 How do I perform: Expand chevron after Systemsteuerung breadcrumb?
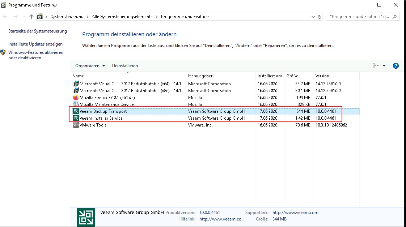(x=88, y=17)
